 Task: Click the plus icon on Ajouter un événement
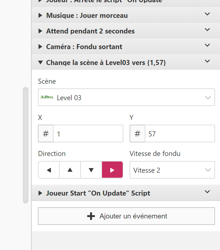click(x=91, y=216)
